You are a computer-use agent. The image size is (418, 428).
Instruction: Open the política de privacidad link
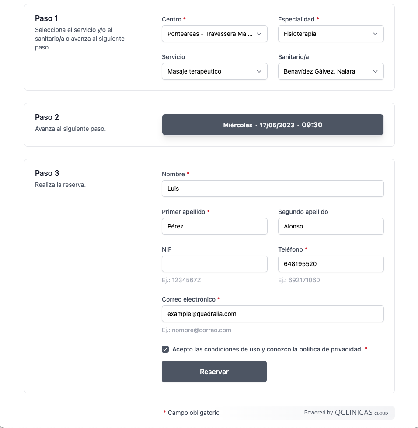pos(330,349)
